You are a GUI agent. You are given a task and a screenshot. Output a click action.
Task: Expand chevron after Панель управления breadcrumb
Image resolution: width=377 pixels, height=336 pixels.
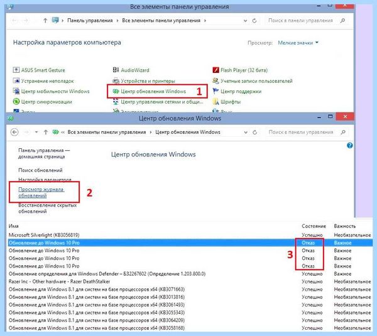(x=117, y=21)
